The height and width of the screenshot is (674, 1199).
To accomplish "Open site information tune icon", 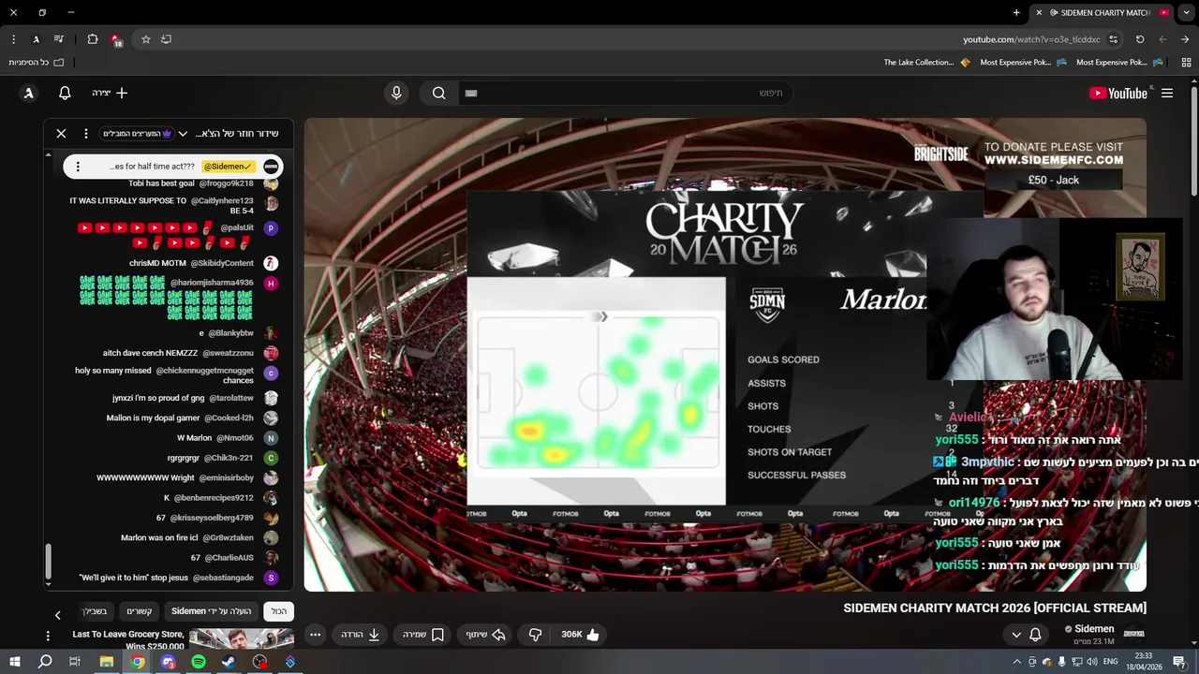I will 1113,39.
